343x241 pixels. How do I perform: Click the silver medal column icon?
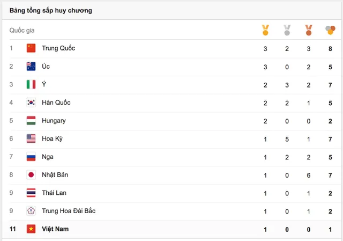pyautogui.click(x=287, y=30)
